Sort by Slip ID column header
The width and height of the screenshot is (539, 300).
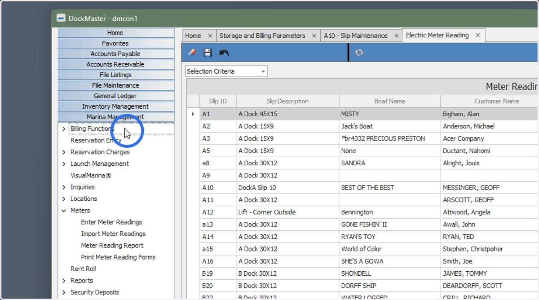coord(218,101)
